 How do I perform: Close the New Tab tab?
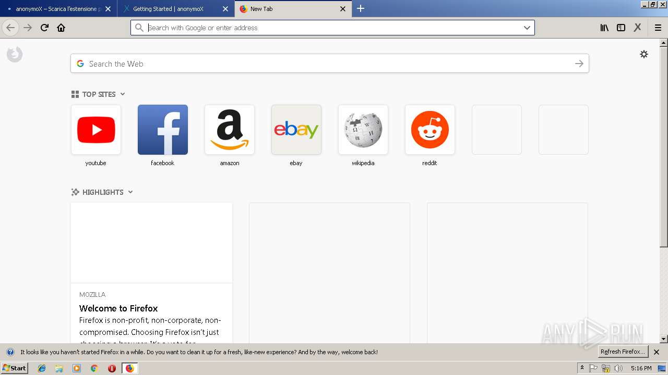343,9
